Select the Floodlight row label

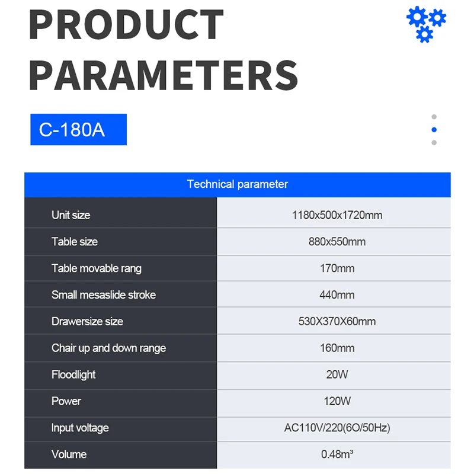[73, 375]
